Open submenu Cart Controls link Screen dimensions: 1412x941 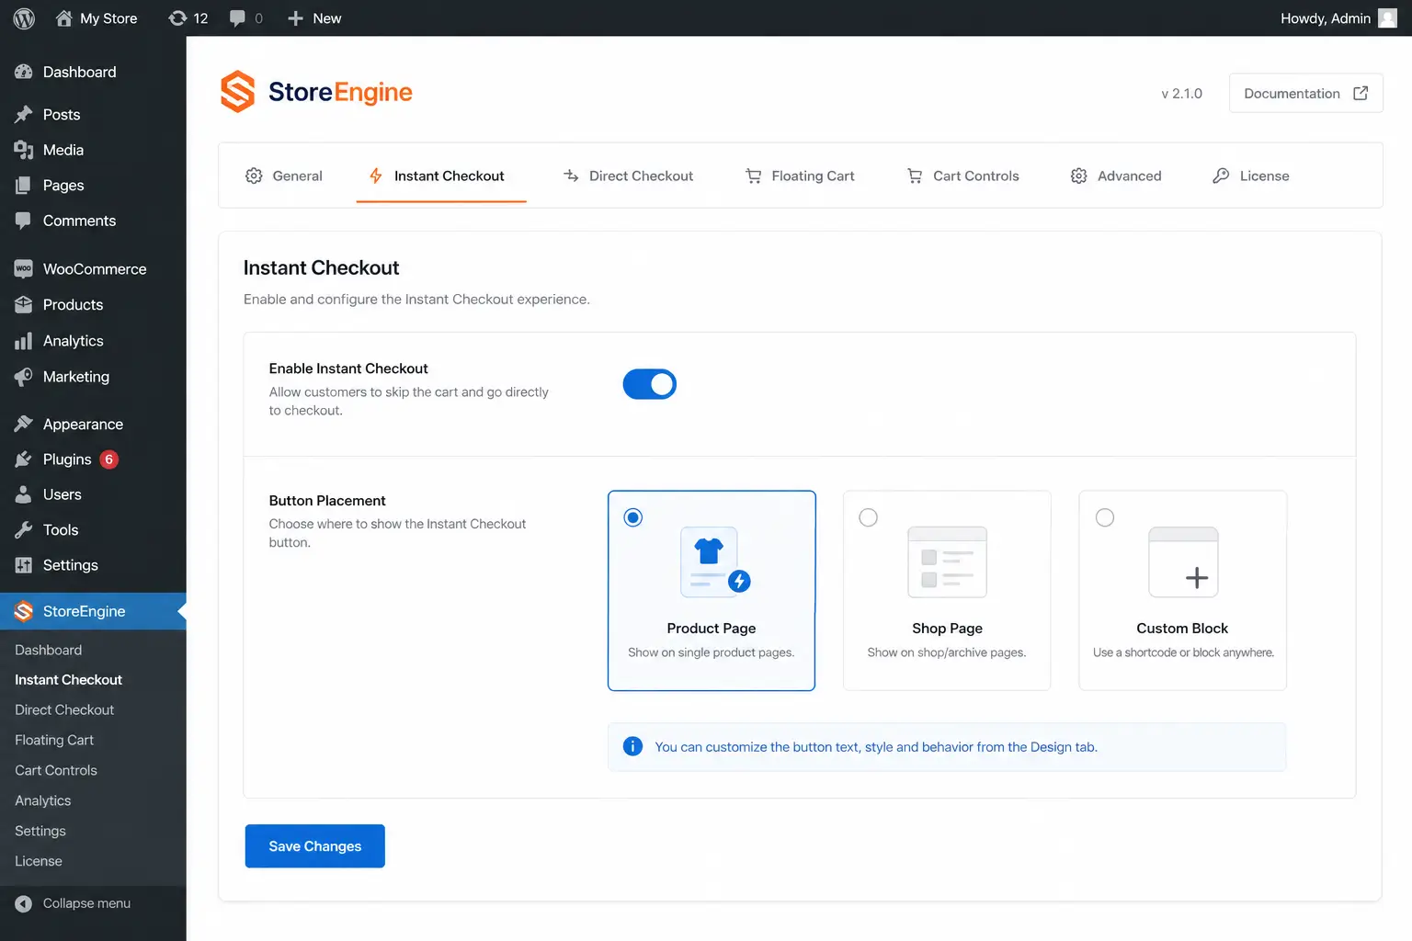(x=56, y=770)
